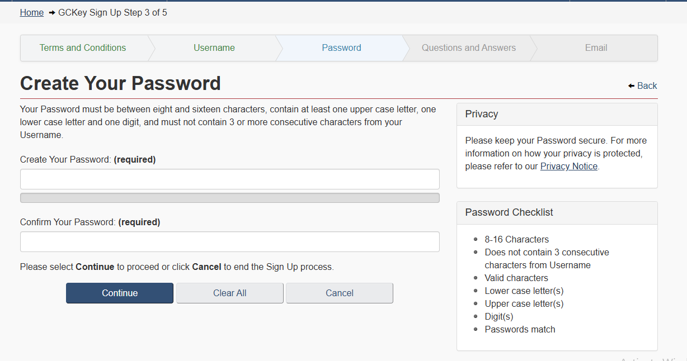
Task: Click the password strength meter bar
Action: pyautogui.click(x=229, y=198)
